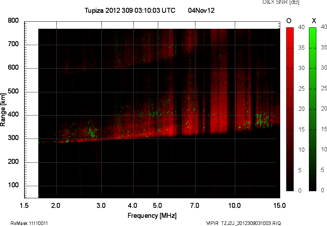327x226 pixels.
Task: Click the 4.0 frequency tick label
Action: 132,205
